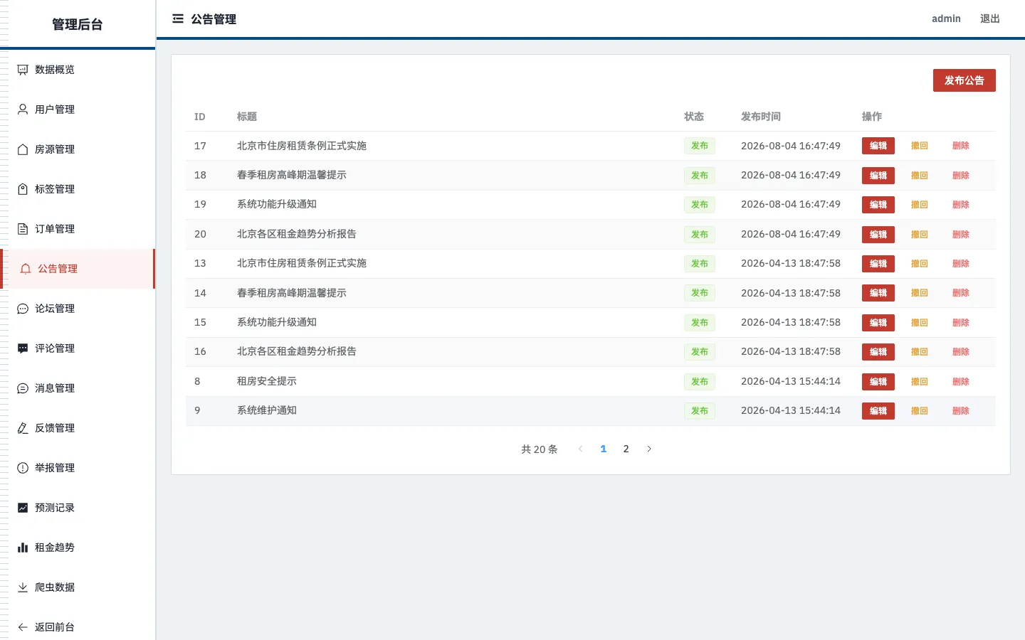Go to pagination page 2

(x=626, y=449)
